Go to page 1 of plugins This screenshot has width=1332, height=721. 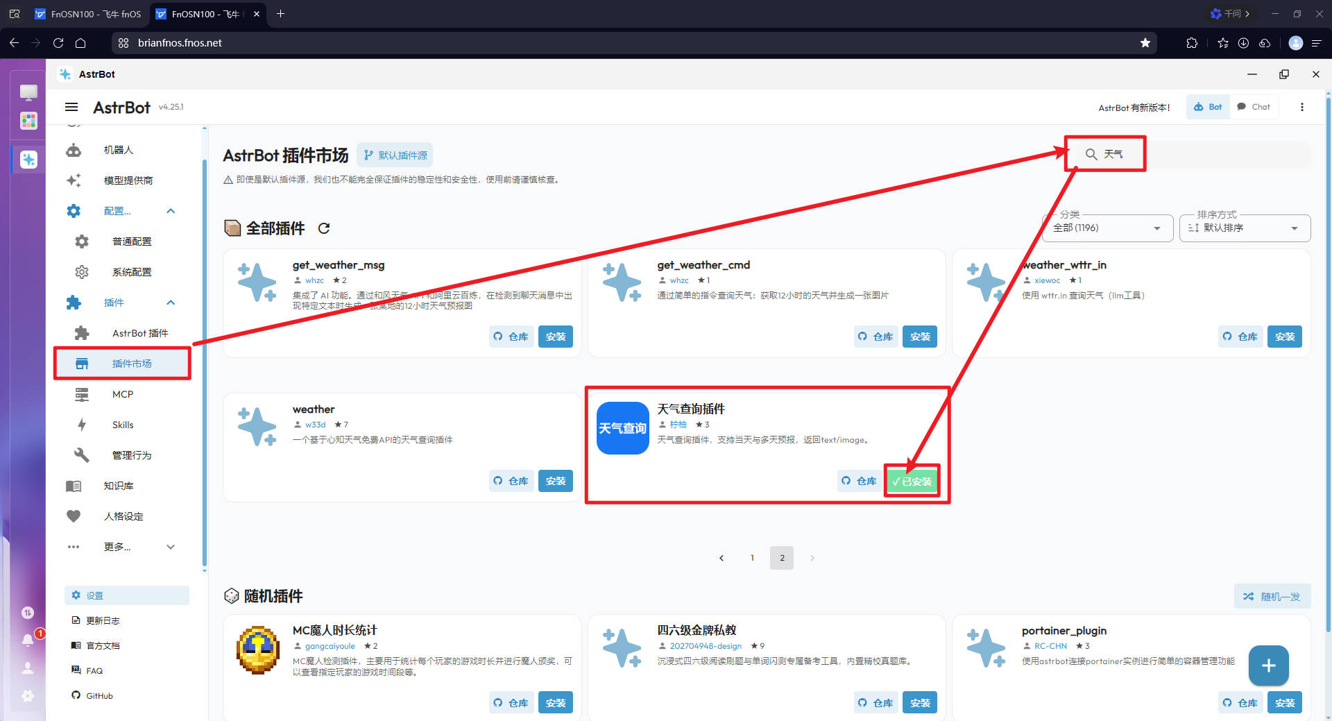tap(752, 558)
